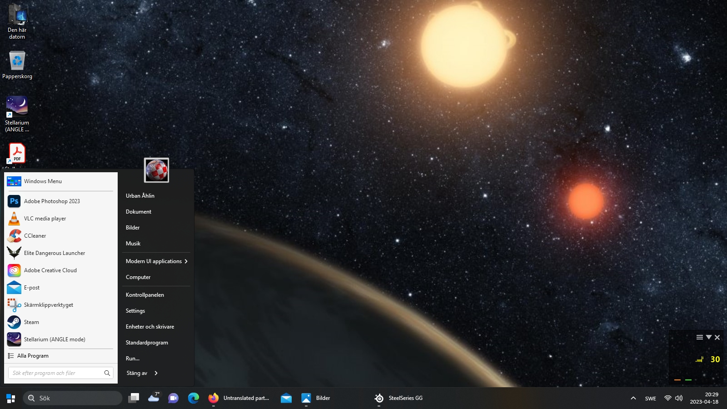
Task: Open the clock and date in the taskbar
Action: click(x=704, y=398)
